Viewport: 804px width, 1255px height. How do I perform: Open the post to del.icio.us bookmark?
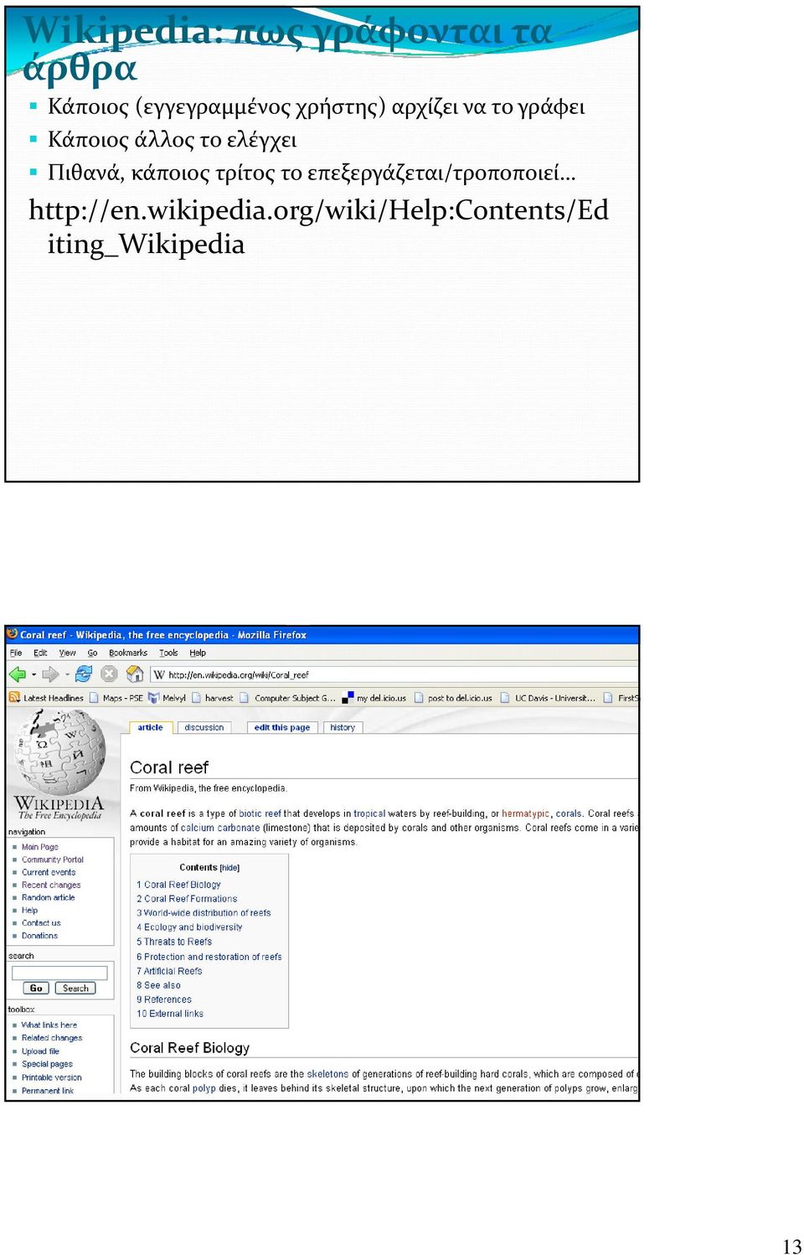tap(453, 698)
